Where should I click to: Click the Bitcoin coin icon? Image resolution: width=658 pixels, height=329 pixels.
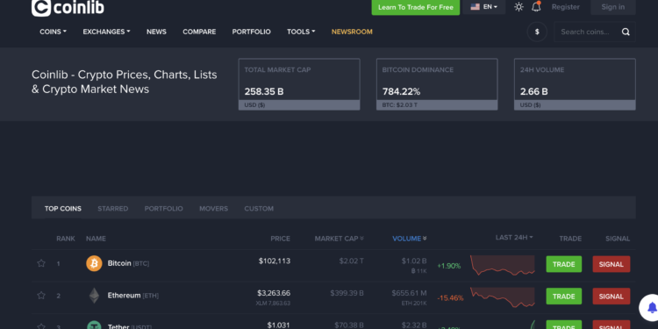[x=94, y=263]
